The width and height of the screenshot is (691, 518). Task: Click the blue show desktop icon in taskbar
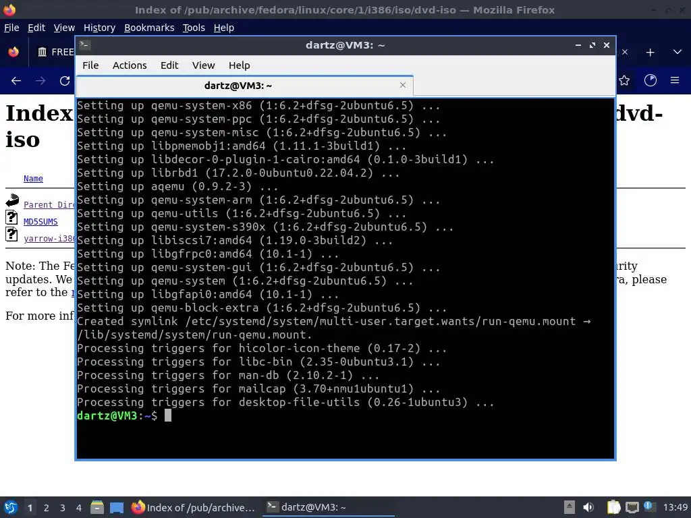pos(117,507)
